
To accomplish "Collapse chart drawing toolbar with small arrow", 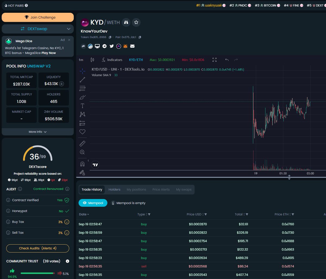I will coord(88,161).
